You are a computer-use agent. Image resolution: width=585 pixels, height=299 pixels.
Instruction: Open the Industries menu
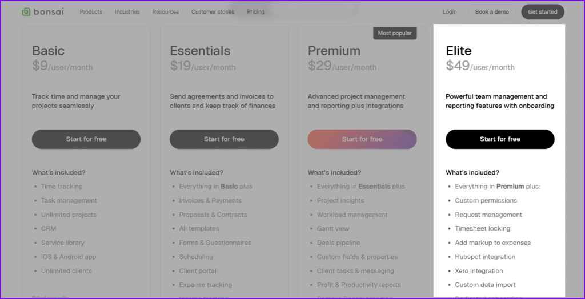click(127, 12)
